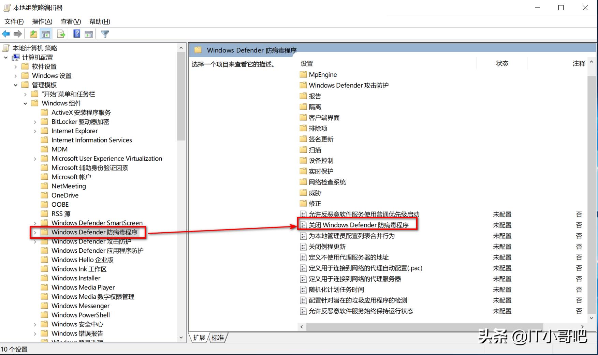
Task: Expand the 软件设置 tree node
Action: 15,66
